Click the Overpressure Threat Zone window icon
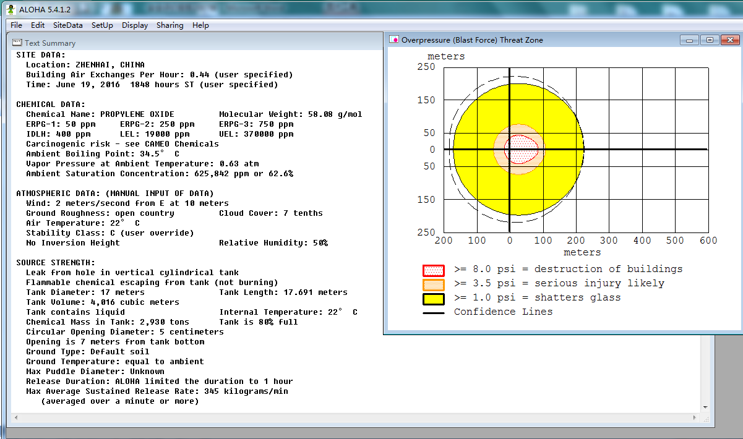 [x=393, y=40]
